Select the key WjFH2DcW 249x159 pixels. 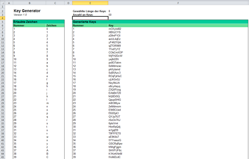coord(115,56)
